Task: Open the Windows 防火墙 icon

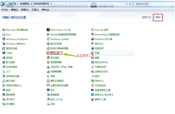Action: coord(93,39)
